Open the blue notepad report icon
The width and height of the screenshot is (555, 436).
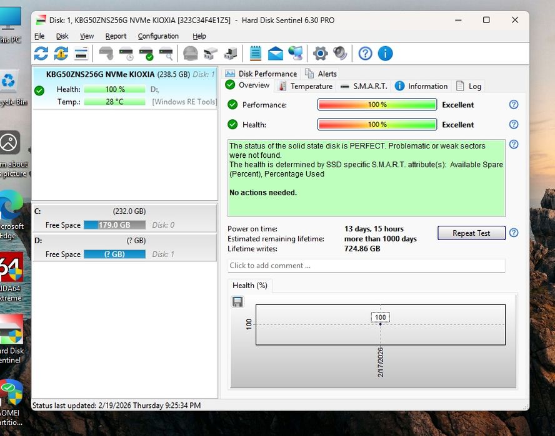tap(255, 54)
